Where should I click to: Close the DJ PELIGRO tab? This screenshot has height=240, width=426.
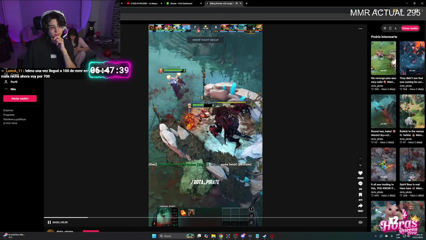click(161, 3)
